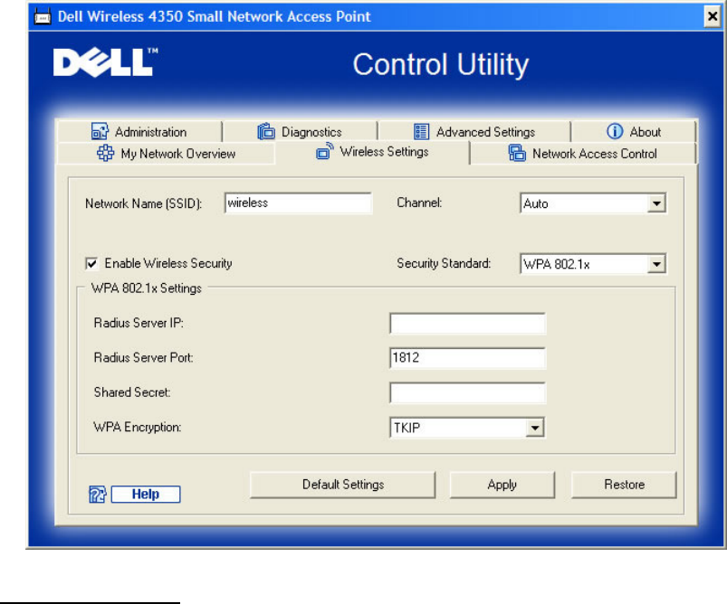This screenshot has width=727, height=604.
Task: Click the 'Radius Server Port:' label
Action: click(143, 357)
